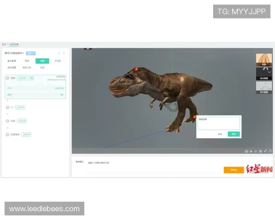This screenshot has height=220, width=275.
Task: Click the cancel button in annotation popup
Action: (x=220, y=134)
